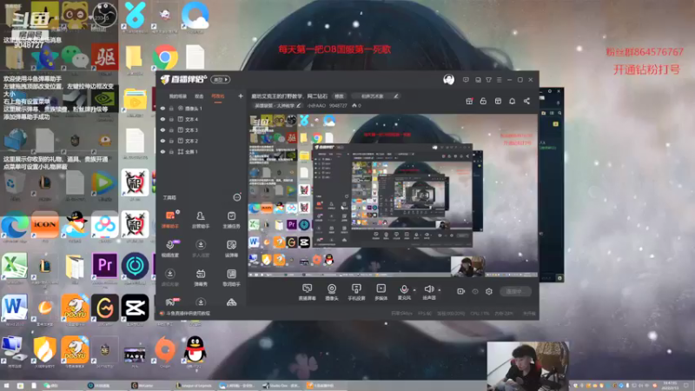The image size is (695, 391).
Task: Open the hamburger menu in the title bar
Action: (499, 80)
